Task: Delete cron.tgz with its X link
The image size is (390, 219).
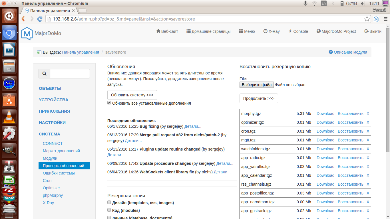Action: point(368,131)
